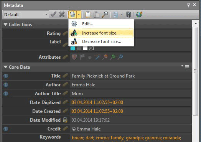
Task: Click the globe icon beside Title row
Action: 6,76
